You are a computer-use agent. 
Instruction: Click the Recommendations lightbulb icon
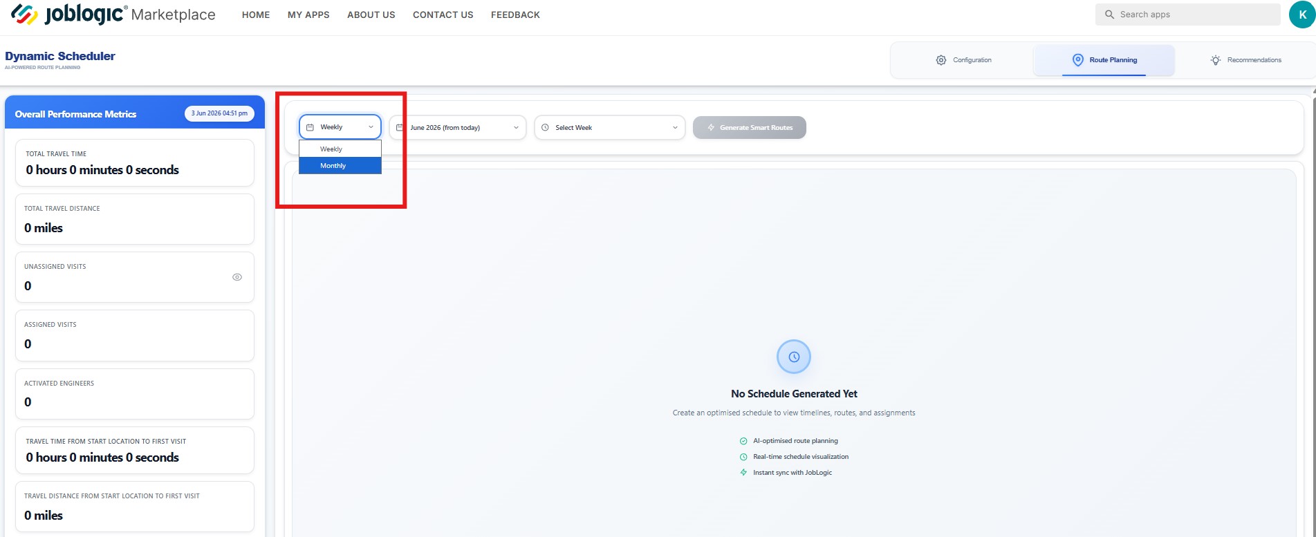tap(1215, 60)
